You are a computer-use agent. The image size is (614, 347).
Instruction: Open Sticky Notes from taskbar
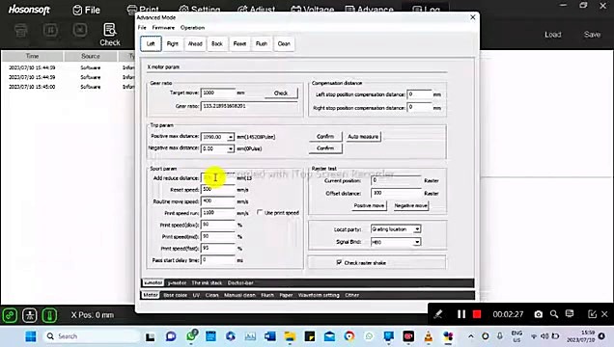pyautogui.click(x=310, y=336)
